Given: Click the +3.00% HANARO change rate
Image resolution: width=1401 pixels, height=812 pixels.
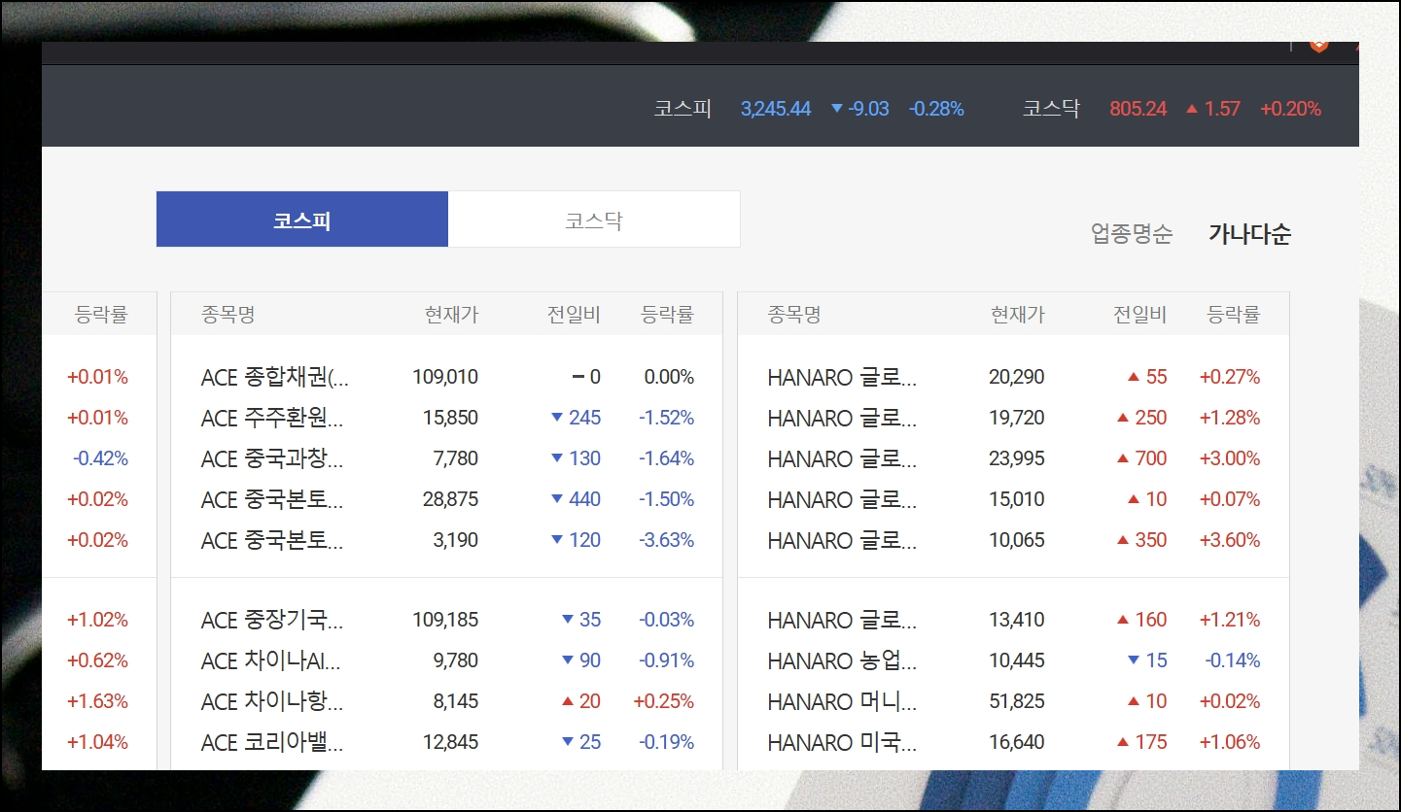Looking at the screenshot, I should click(x=1230, y=458).
